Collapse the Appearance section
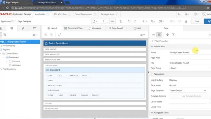The width and height of the screenshot is (211, 119). [x=152, y=74]
